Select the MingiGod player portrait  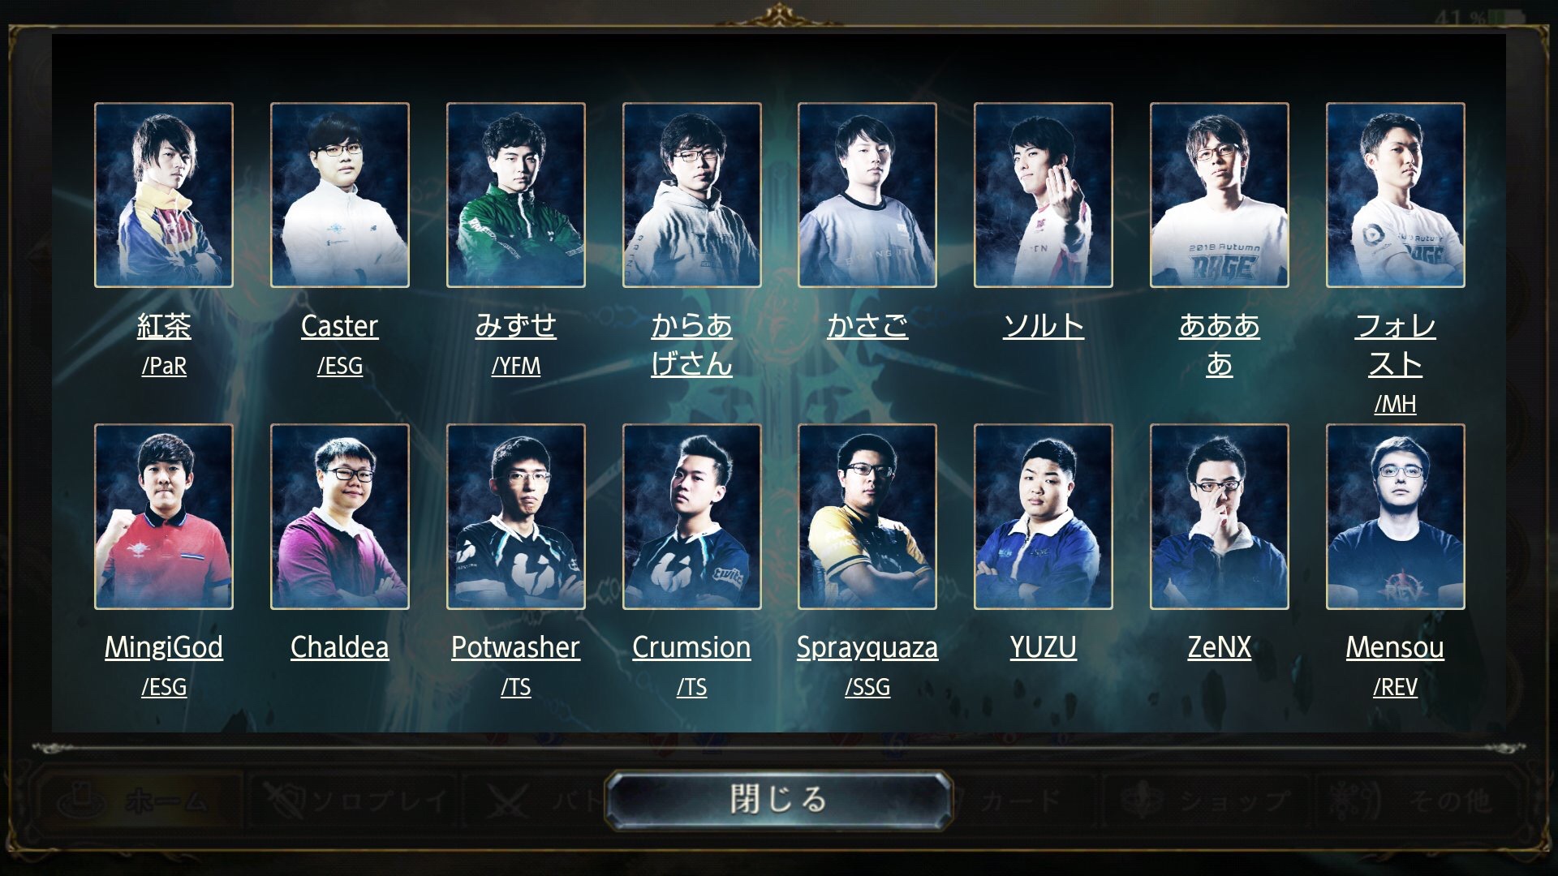coord(164,517)
